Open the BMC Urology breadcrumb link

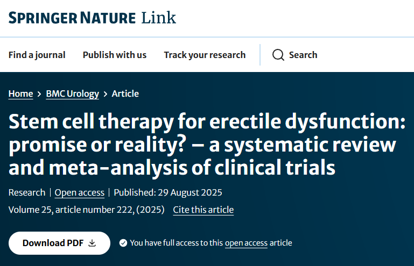pyautogui.click(x=72, y=94)
